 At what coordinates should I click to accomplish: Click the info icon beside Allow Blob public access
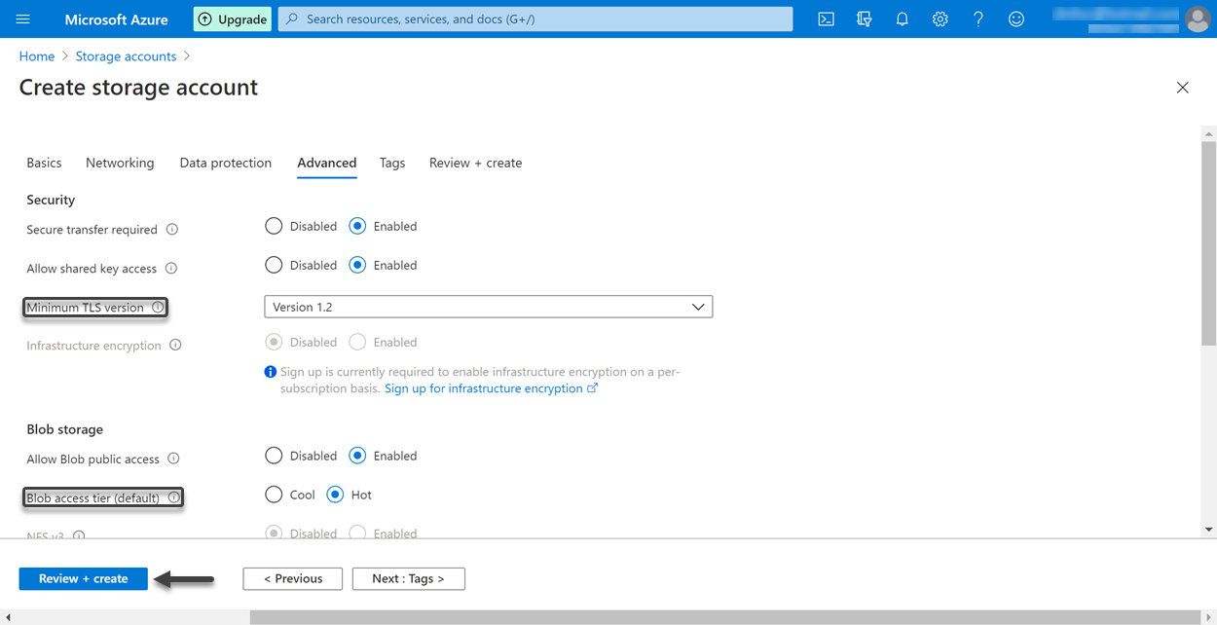coord(173,459)
